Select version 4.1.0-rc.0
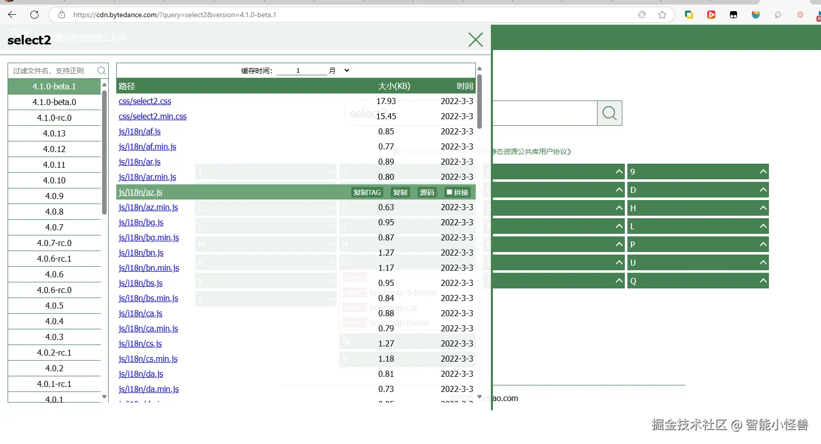Screen dimensions: 821x444 54,118
